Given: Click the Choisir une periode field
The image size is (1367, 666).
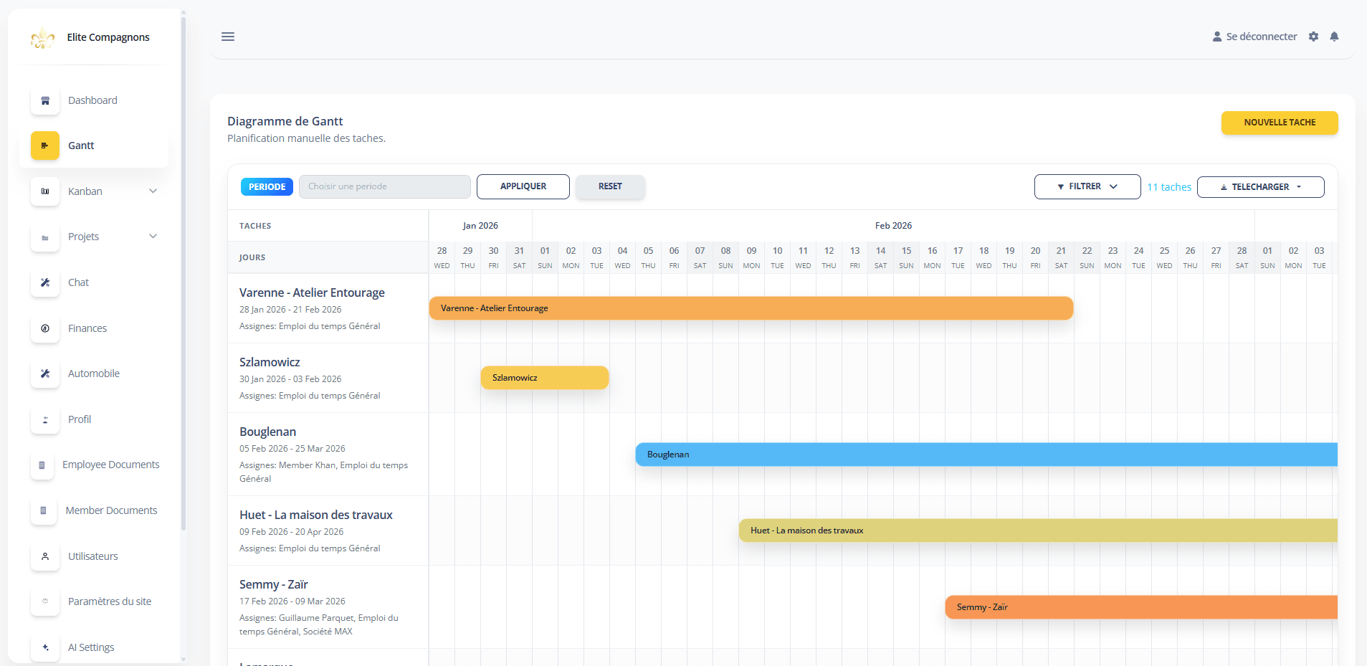Looking at the screenshot, I should coord(384,186).
